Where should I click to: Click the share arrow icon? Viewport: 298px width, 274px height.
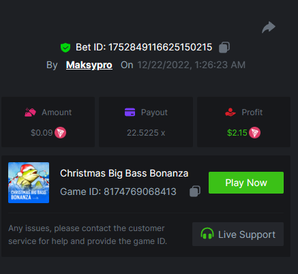(269, 27)
